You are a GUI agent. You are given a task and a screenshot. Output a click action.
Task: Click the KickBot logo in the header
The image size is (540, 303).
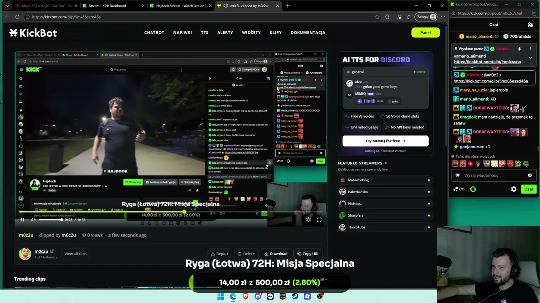tap(33, 33)
